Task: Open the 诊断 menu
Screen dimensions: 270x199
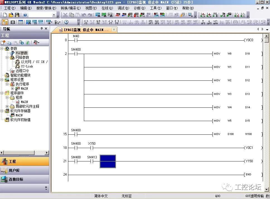Action: [140, 8]
